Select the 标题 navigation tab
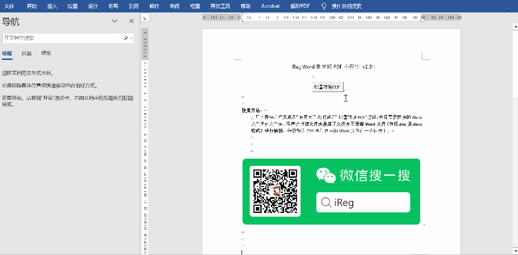Image resolution: width=518 pixels, height=255 pixels. coord(7,53)
